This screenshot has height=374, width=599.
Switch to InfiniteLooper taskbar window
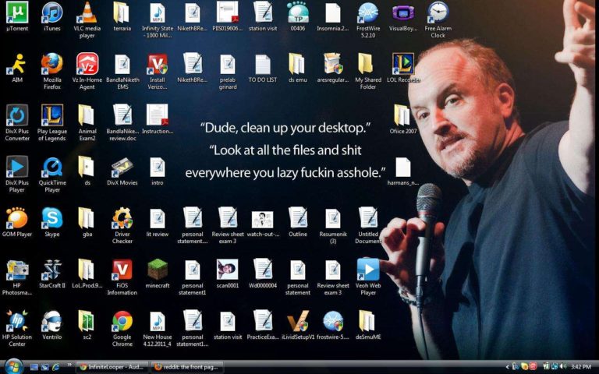coord(112,366)
